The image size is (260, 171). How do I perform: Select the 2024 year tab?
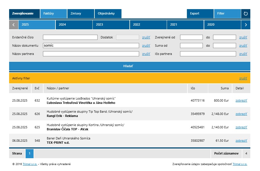74,25
